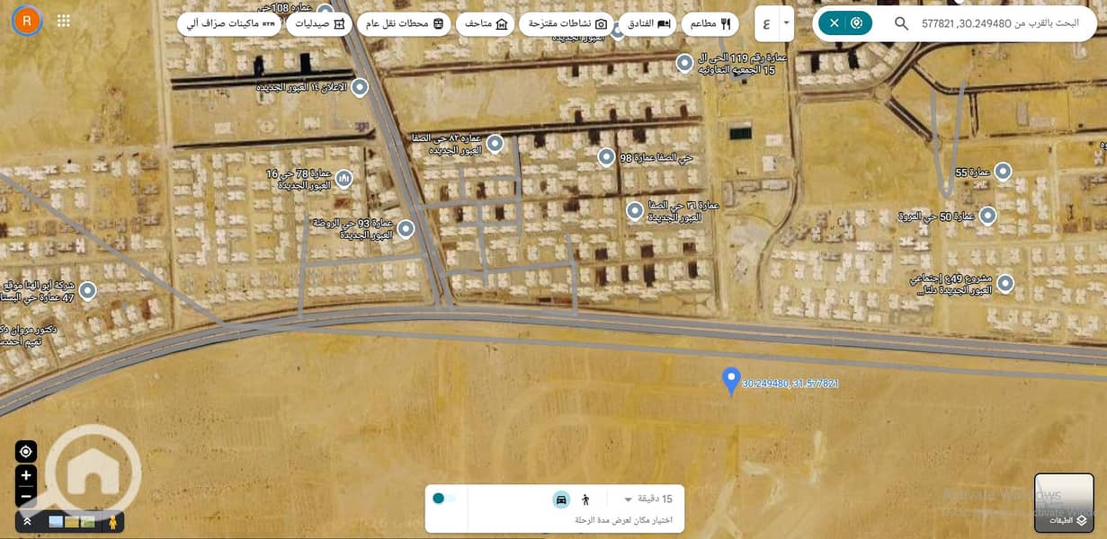Select the نشاطات مقترحة chip
1107x539 pixels.
click(567, 24)
